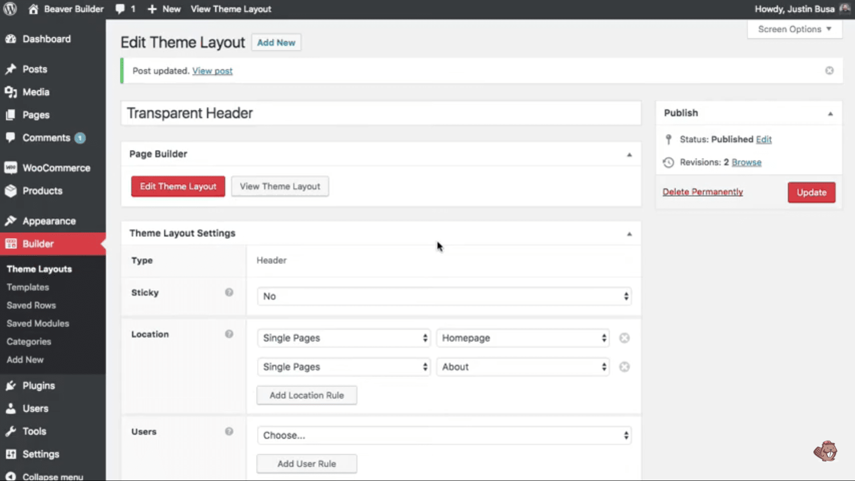Collapse the Page Builder panel

[629, 155]
